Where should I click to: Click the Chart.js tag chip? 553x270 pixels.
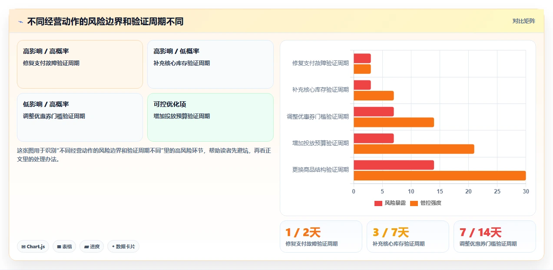(x=33, y=247)
